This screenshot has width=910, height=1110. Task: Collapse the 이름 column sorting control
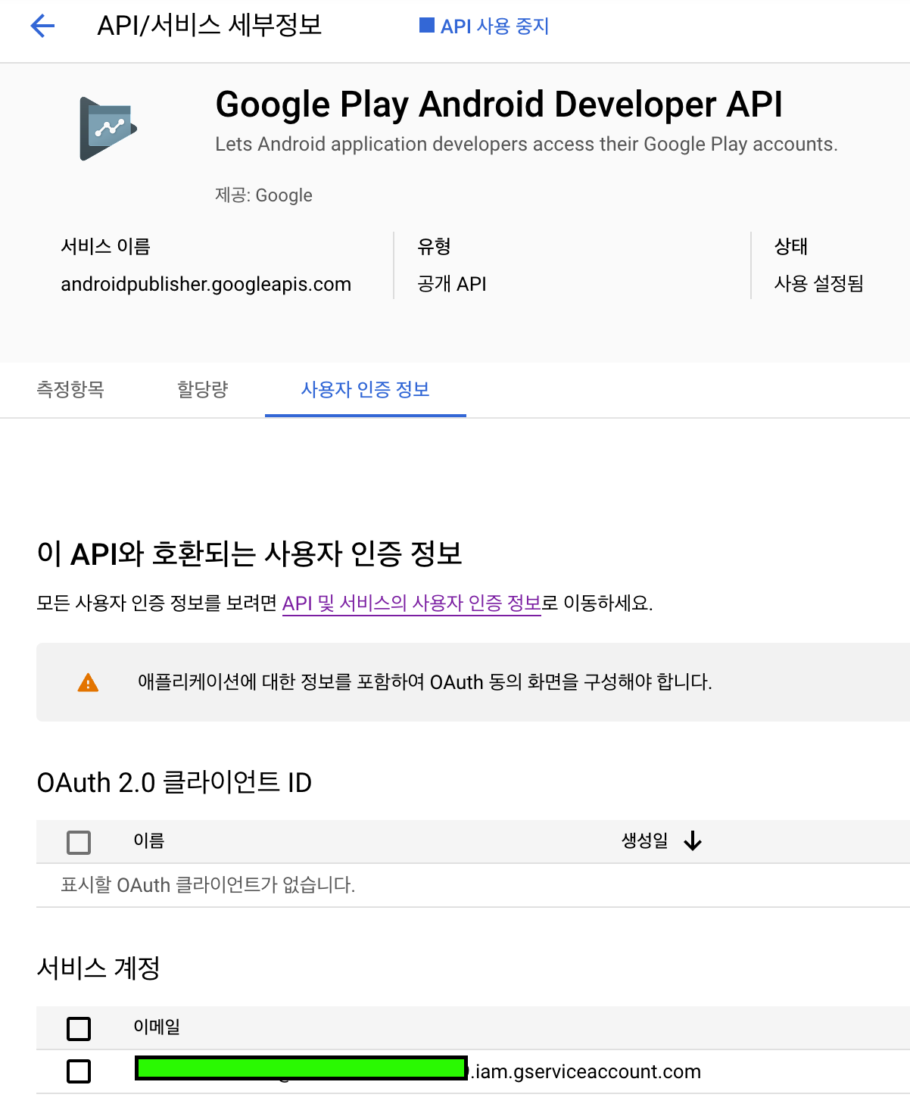click(148, 841)
